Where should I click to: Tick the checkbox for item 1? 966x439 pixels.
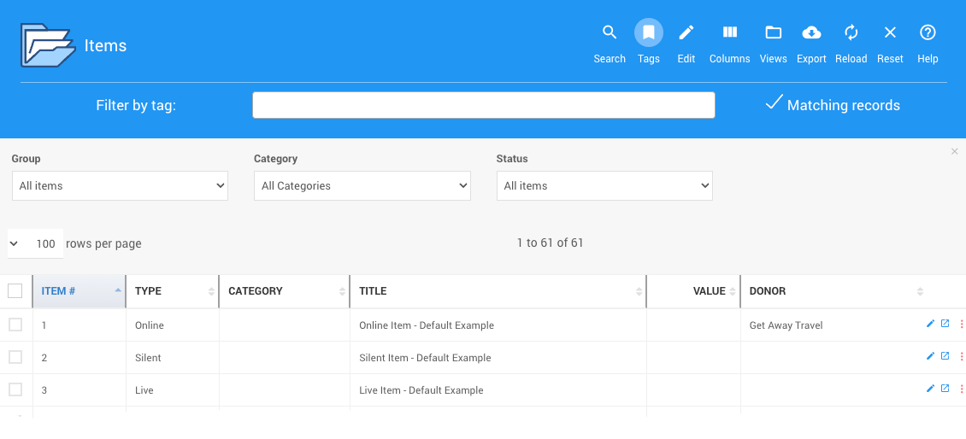coord(15,325)
